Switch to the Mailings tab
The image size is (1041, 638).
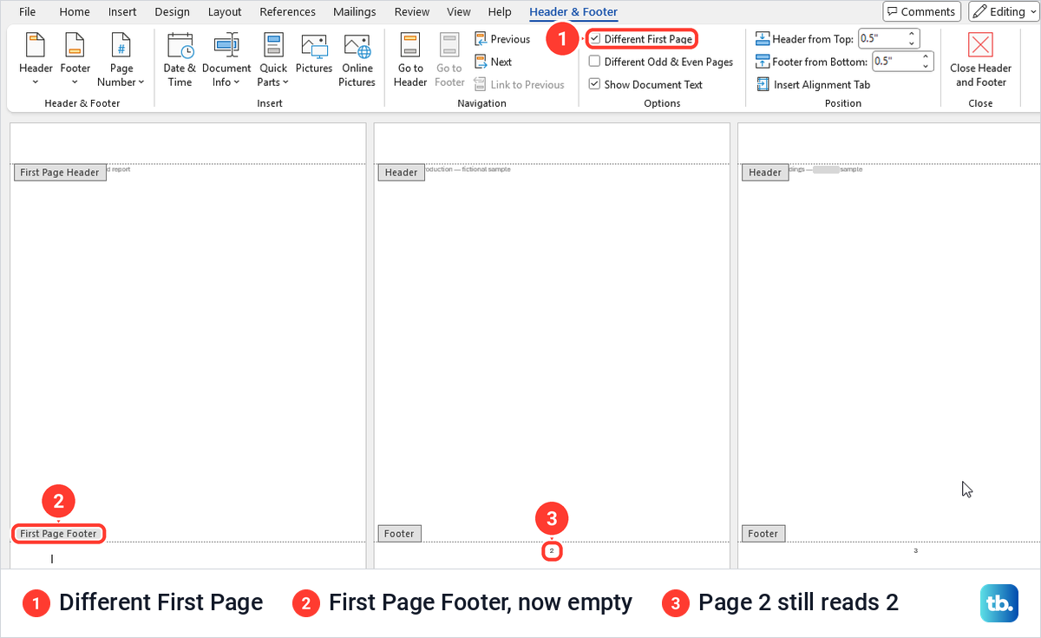tap(355, 11)
